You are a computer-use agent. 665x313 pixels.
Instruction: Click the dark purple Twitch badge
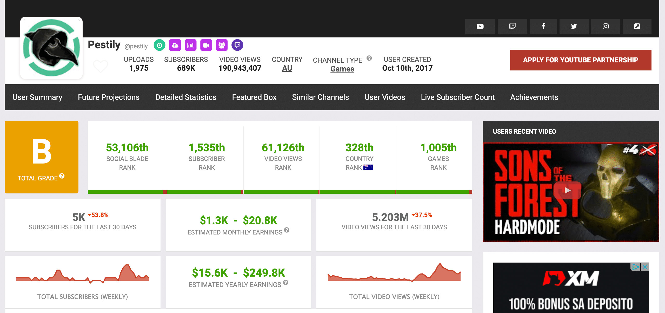pos(237,45)
